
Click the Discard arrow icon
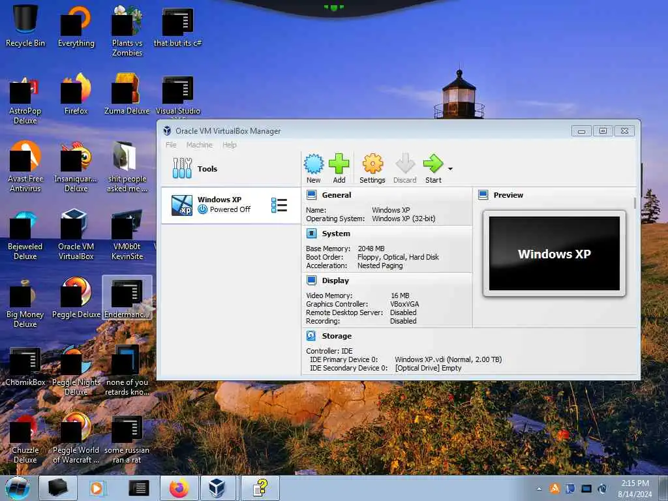pyautogui.click(x=404, y=164)
